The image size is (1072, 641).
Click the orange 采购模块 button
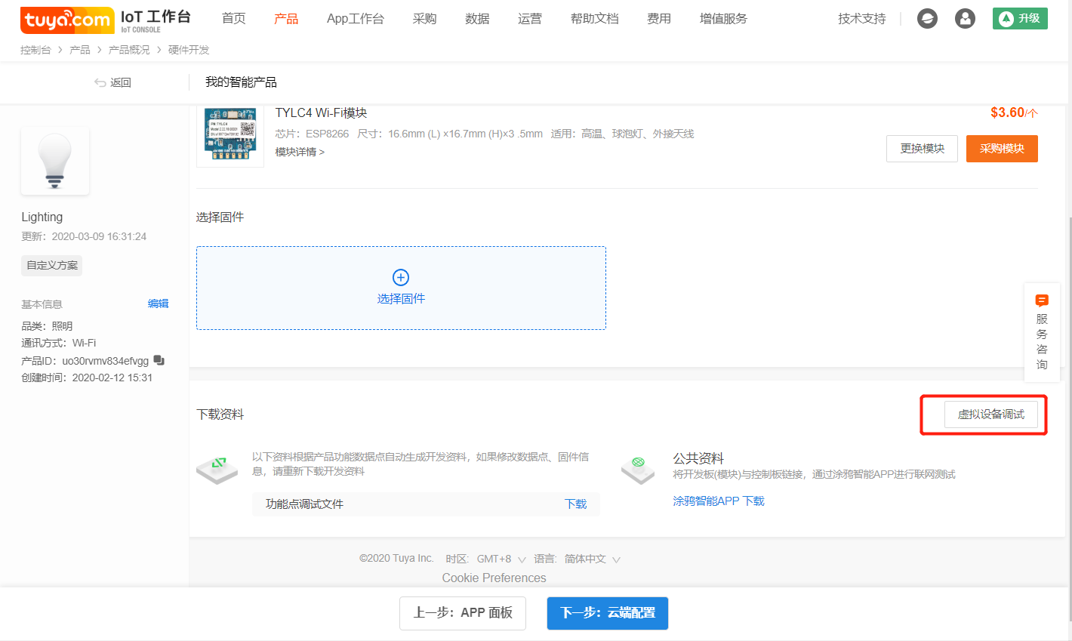pos(1001,149)
